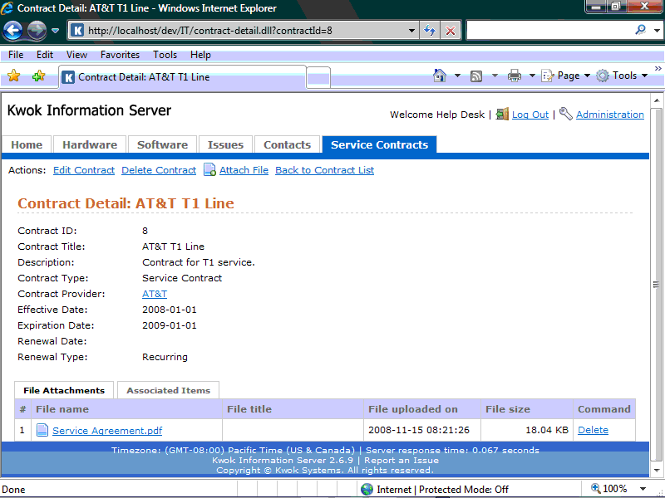This screenshot has width=665, height=498.
Task: Switch to the Hardware tab
Action: [90, 144]
